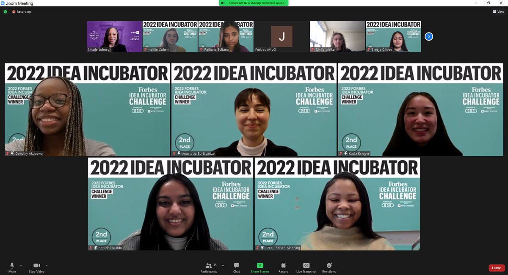Click the pin icon by Kayla Krieger
Screen dimensions: 508x275
pyautogui.click(x=345, y=154)
